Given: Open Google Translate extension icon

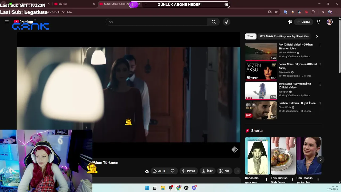Looking at the screenshot, I should [286, 12].
